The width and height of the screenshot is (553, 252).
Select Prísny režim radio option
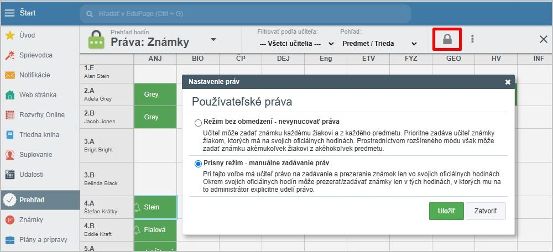[x=199, y=164]
